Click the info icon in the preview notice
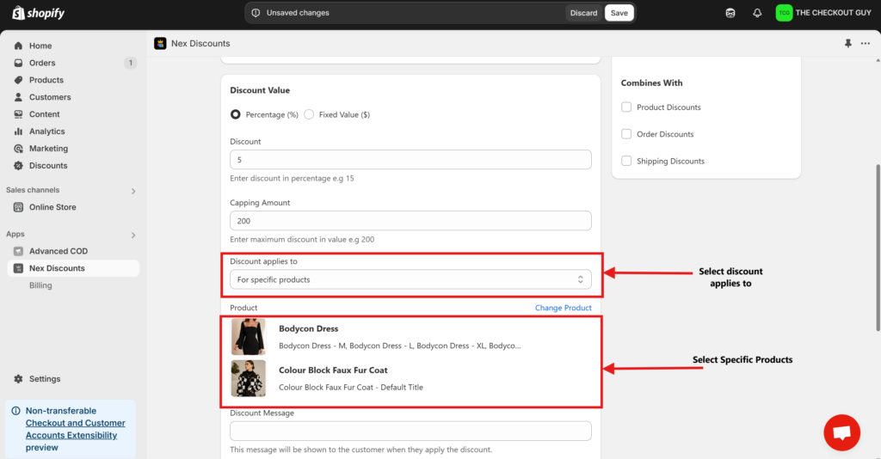881x459 pixels. tap(15, 411)
